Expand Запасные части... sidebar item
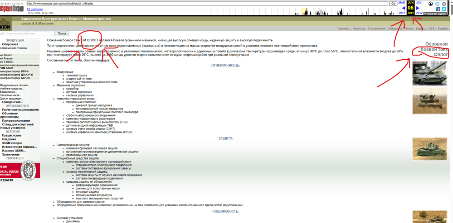Screen dimensions: 453x223 tap(11, 95)
